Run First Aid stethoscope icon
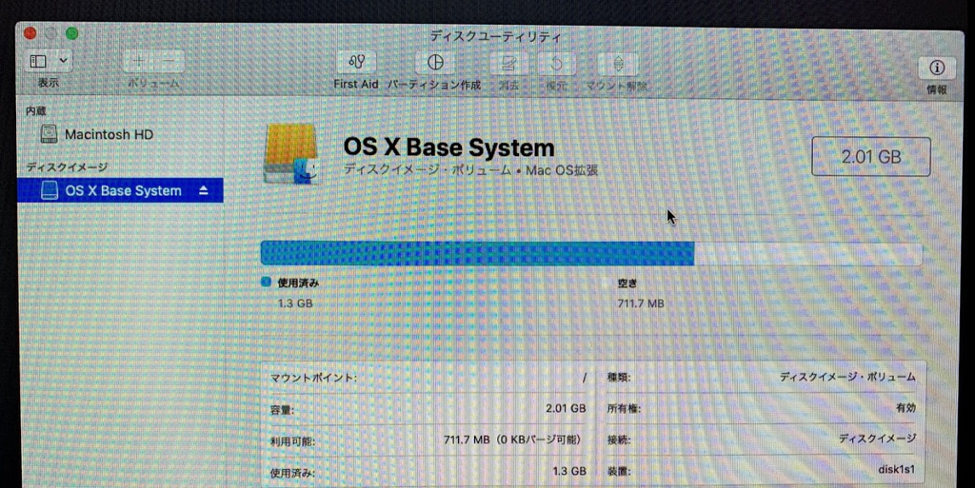Image resolution: width=975 pixels, height=488 pixels. (356, 62)
